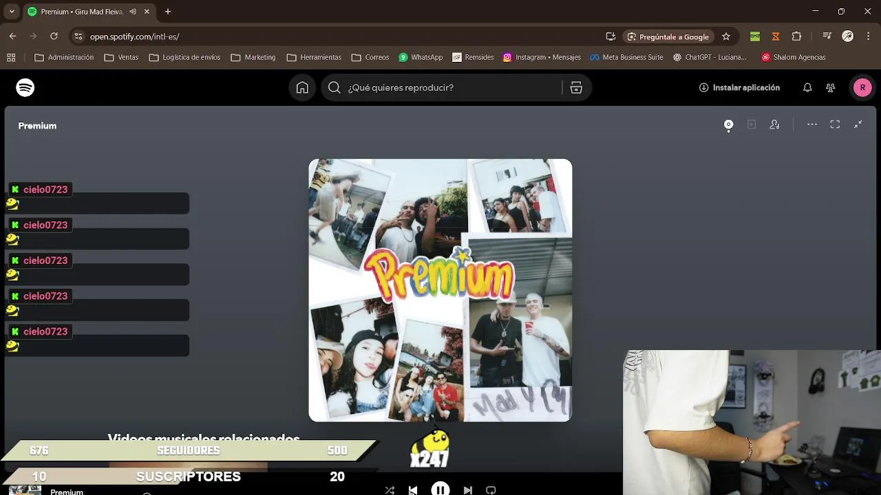
Task: Close the Spotify browser tab
Action: (x=147, y=12)
